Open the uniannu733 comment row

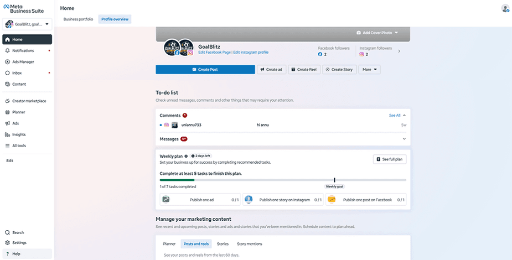(x=283, y=125)
